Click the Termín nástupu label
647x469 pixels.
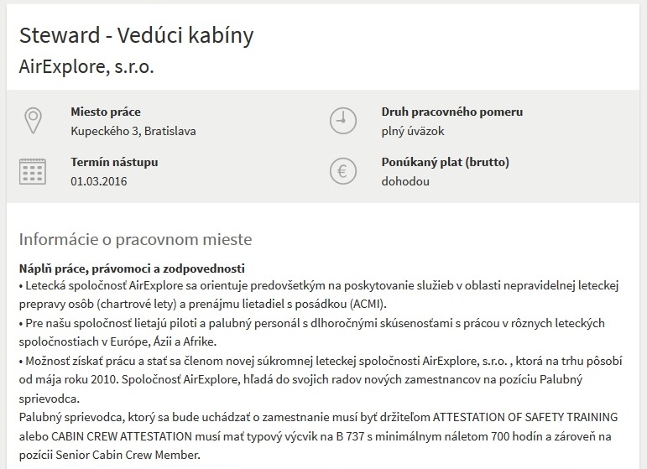tap(114, 162)
